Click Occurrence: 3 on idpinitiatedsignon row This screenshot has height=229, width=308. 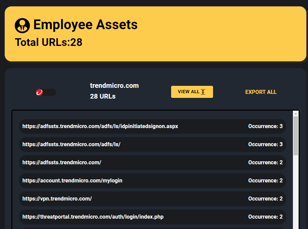pos(265,126)
